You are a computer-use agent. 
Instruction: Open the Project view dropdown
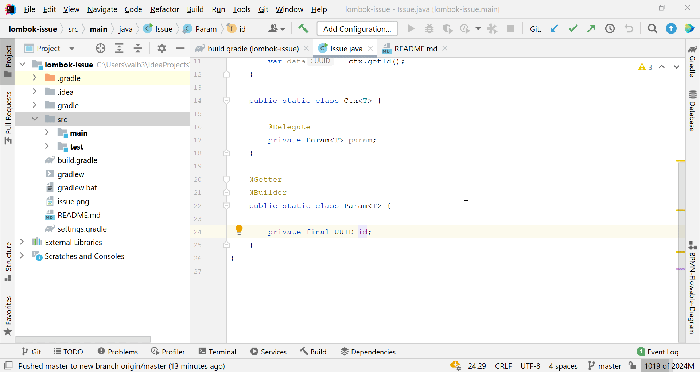[73, 48]
